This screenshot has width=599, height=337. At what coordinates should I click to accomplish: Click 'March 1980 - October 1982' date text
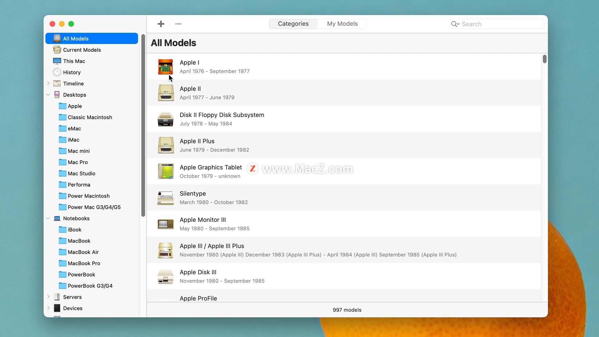pyautogui.click(x=214, y=202)
